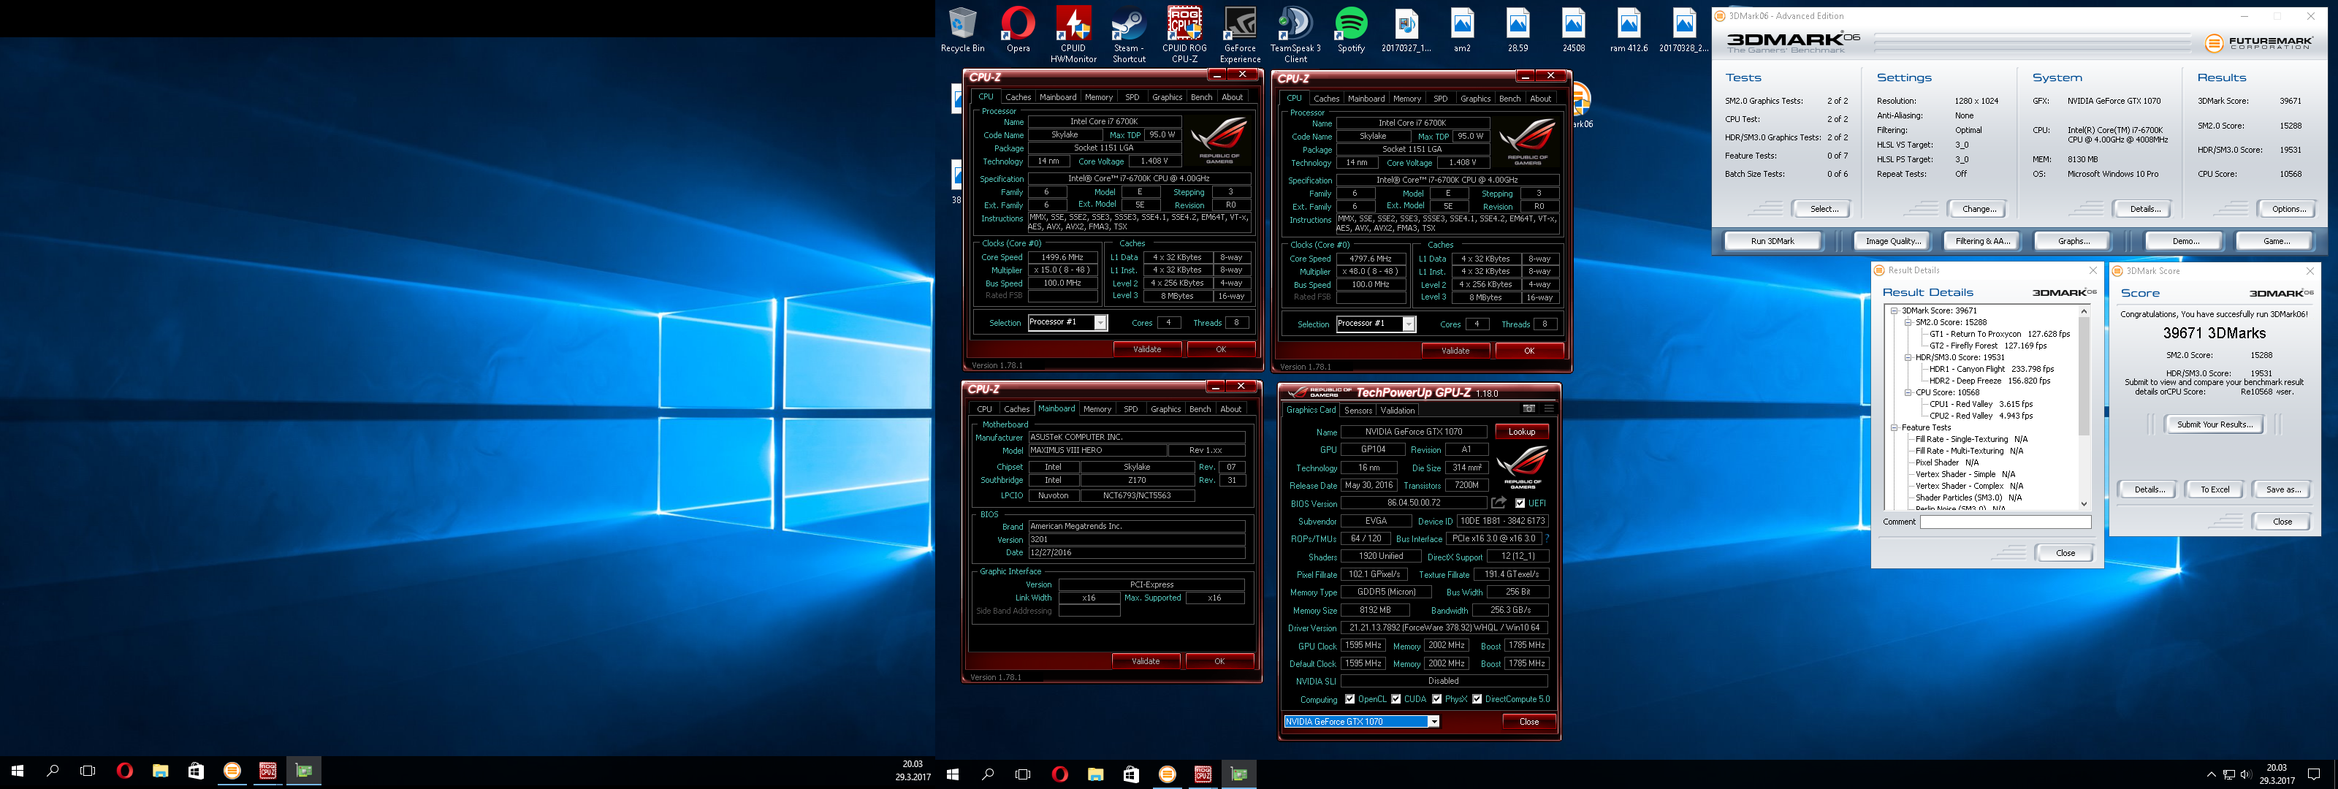This screenshot has width=2338, height=789.
Task: Select the TeamSpeak 3 Client desktop icon
Action: pyautogui.click(x=1295, y=35)
